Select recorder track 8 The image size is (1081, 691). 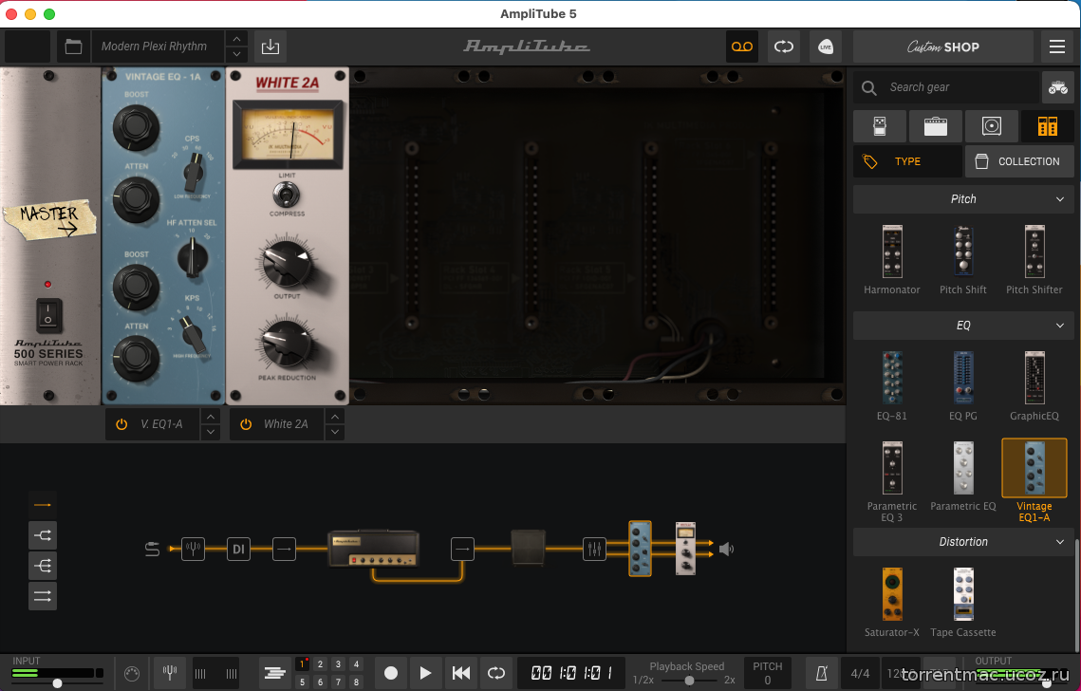tap(356, 682)
